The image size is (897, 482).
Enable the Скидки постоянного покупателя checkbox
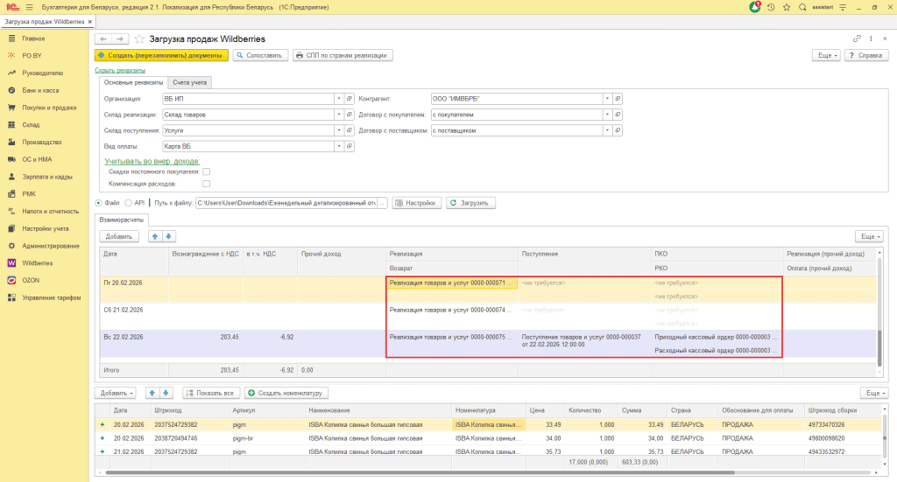(207, 172)
